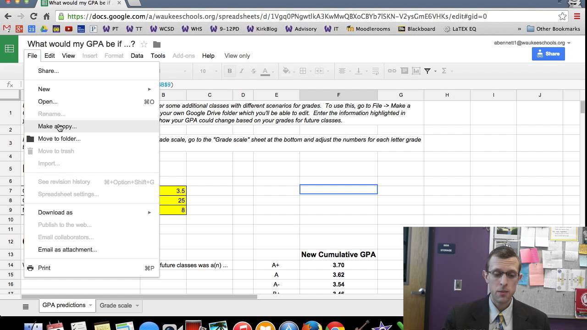Click the text wrapping icon
The image size is (587, 330).
(x=376, y=71)
